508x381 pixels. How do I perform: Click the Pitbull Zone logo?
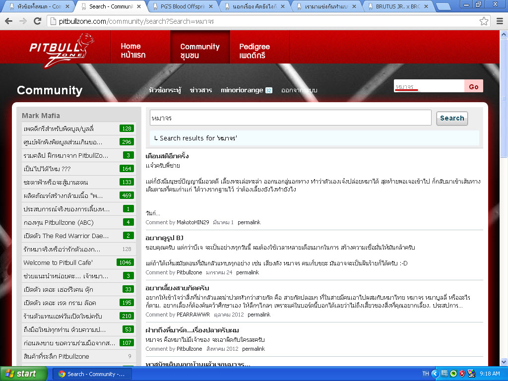62,51
